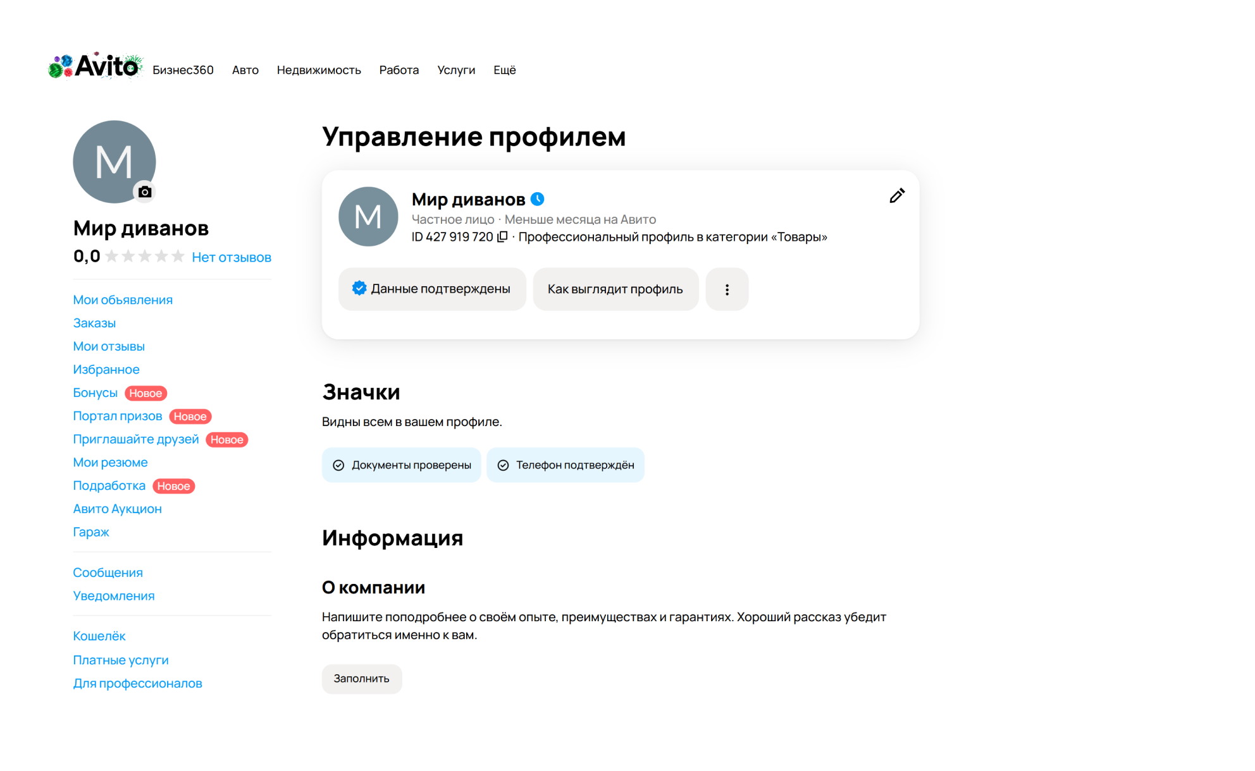
Task: Click Как выглядит профиль
Action: click(615, 289)
